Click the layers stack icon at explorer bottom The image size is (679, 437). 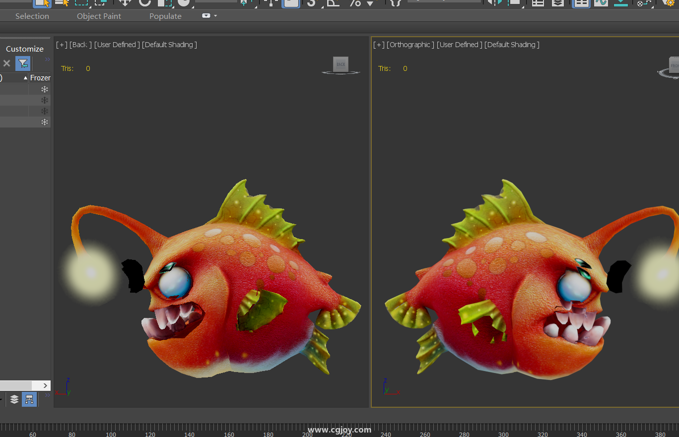(14, 399)
